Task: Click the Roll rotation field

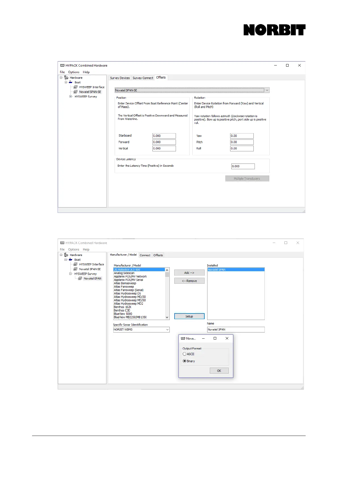Action: pos(242,148)
